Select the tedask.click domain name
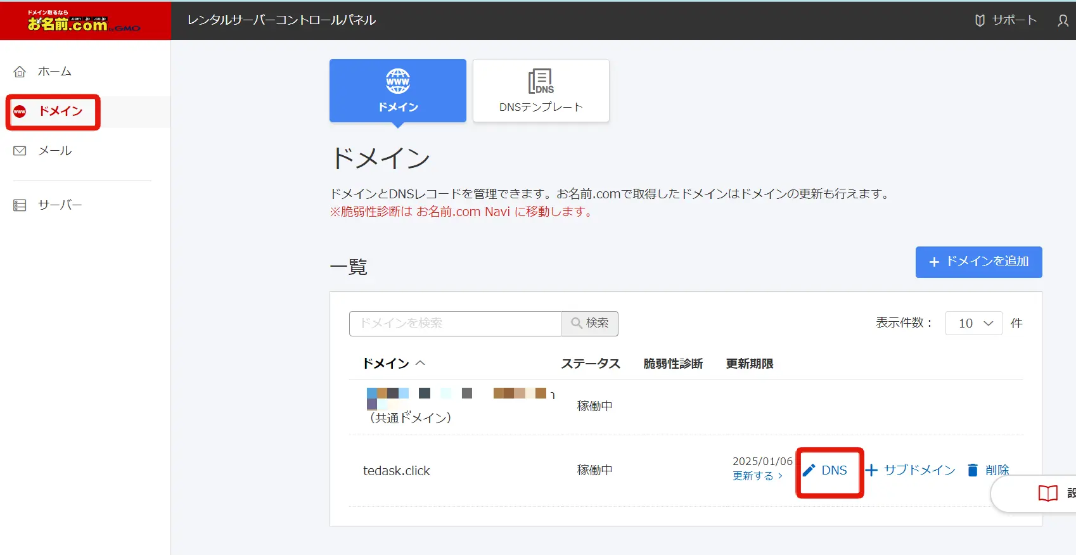The height and width of the screenshot is (555, 1076). [x=396, y=471]
